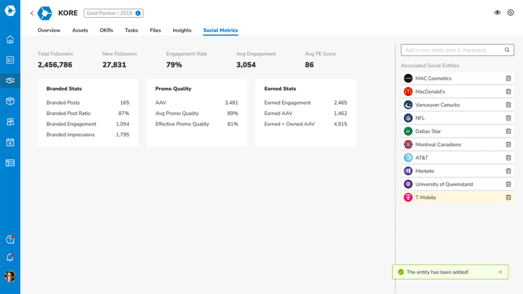Open the calendar star sidebar icon
Viewport: 523px width, 294px height.
pyautogui.click(x=10, y=142)
